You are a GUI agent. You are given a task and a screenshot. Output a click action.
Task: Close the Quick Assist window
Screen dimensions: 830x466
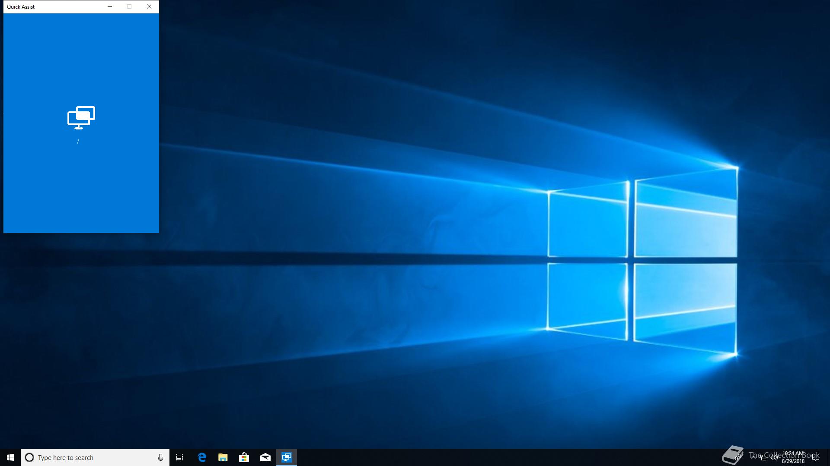(149, 6)
